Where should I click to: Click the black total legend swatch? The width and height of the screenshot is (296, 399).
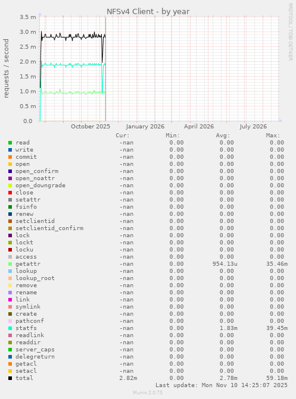click(10, 378)
